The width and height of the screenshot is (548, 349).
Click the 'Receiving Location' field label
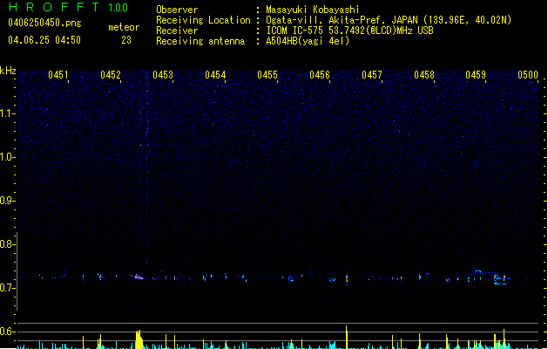coord(203,20)
